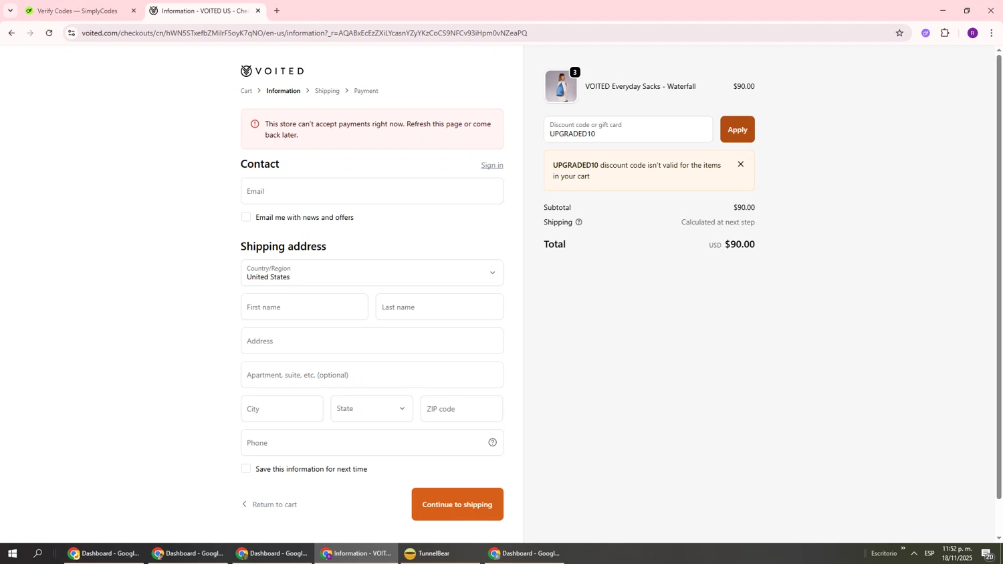Image resolution: width=1003 pixels, height=564 pixels.
Task: Select the Information VOITED US tab
Action: tap(204, 11)
